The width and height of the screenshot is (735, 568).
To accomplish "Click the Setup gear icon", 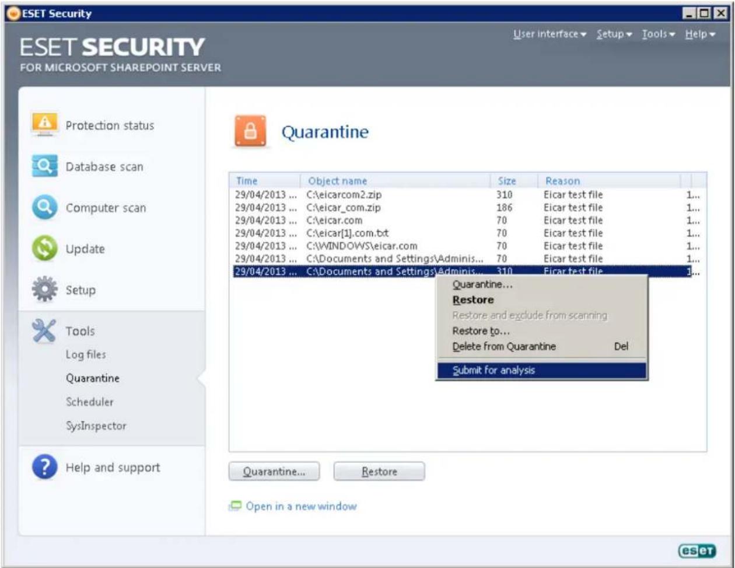I will coord(44,290).
